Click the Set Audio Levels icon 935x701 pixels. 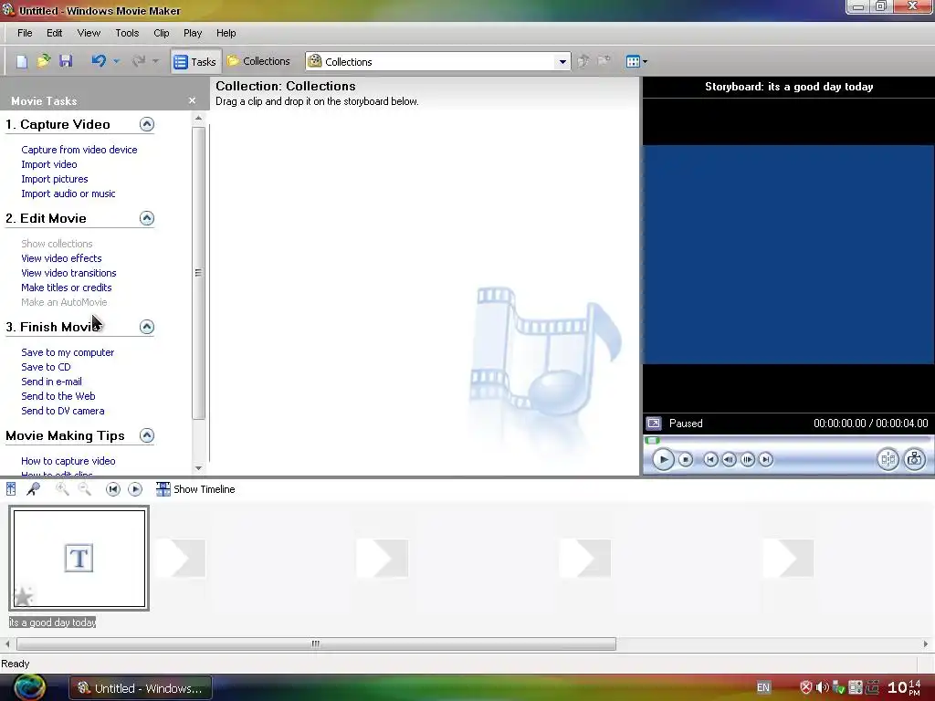[11, 489]
